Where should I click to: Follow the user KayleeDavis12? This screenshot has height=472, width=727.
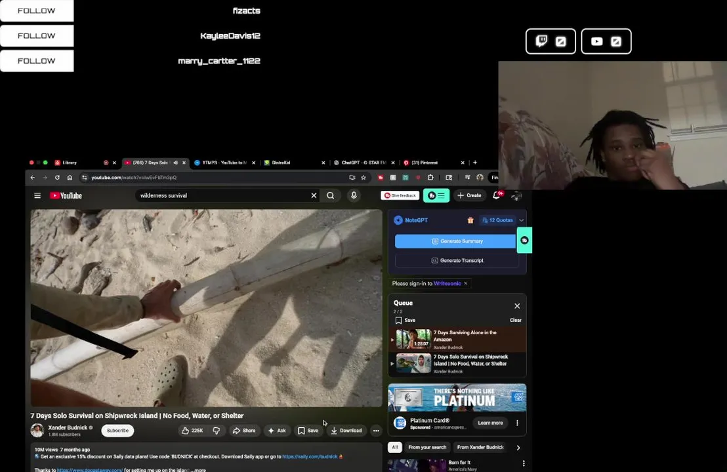tap(37, 35)
